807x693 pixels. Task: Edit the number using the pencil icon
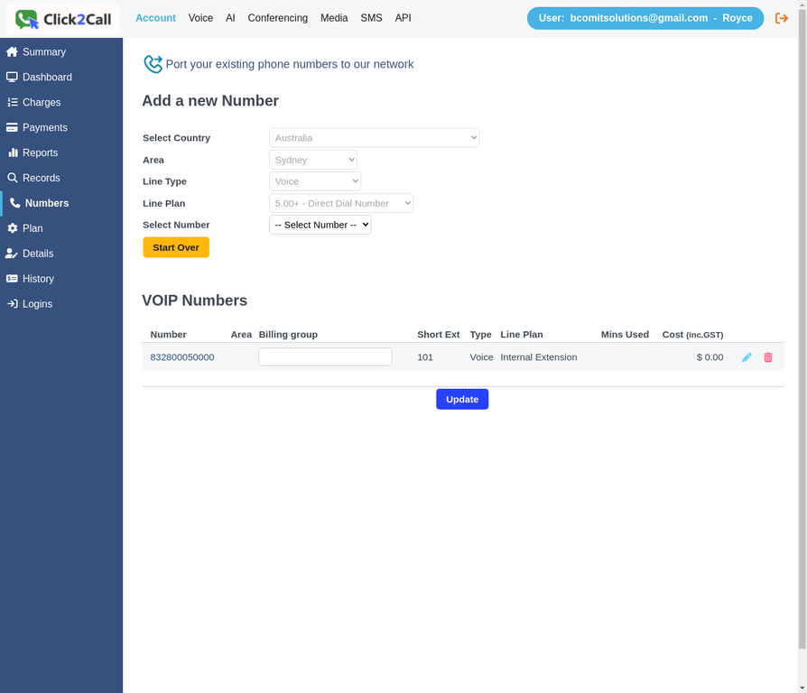(747, 356)
